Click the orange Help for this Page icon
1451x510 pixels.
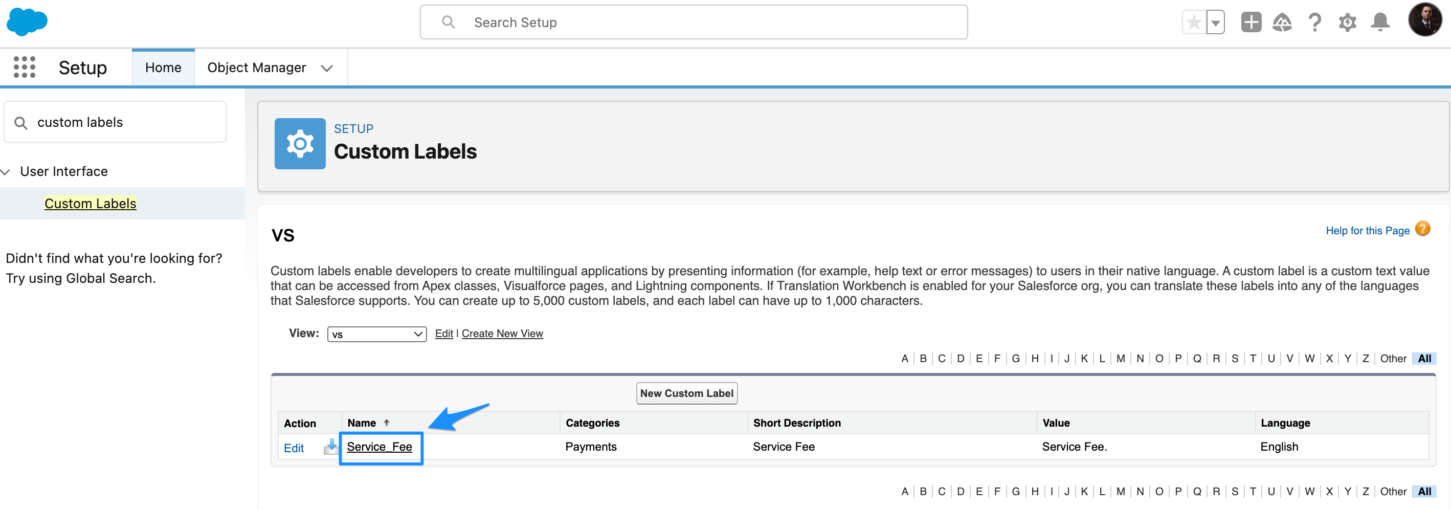pos(1423,229)
